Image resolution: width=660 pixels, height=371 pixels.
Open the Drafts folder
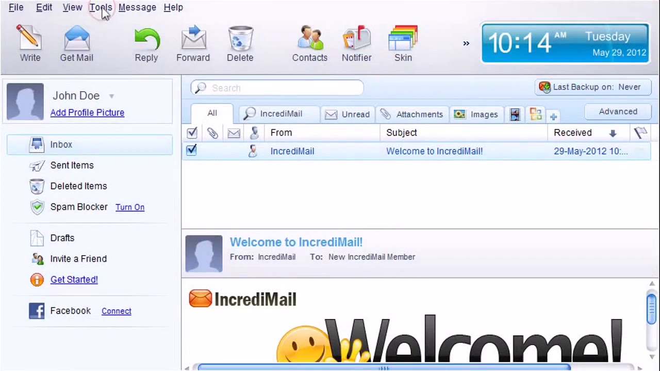click(62, 238)
